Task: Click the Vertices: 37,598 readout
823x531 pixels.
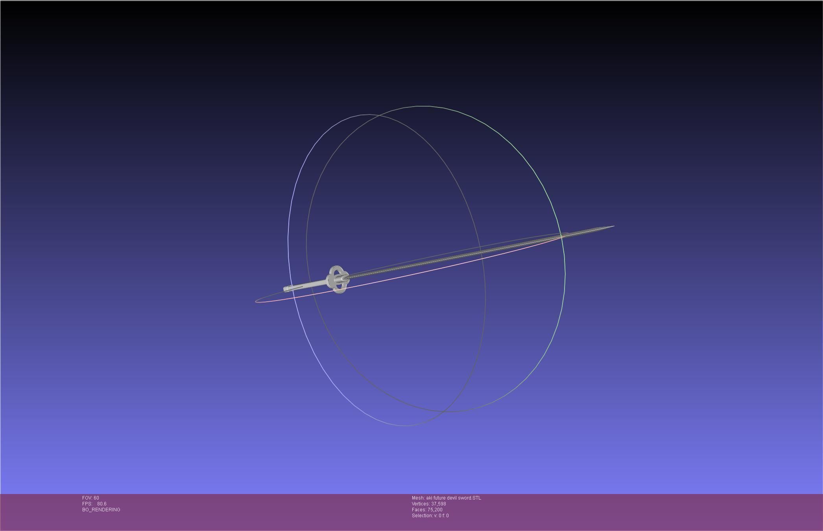Action: click(x=429, y=504)
